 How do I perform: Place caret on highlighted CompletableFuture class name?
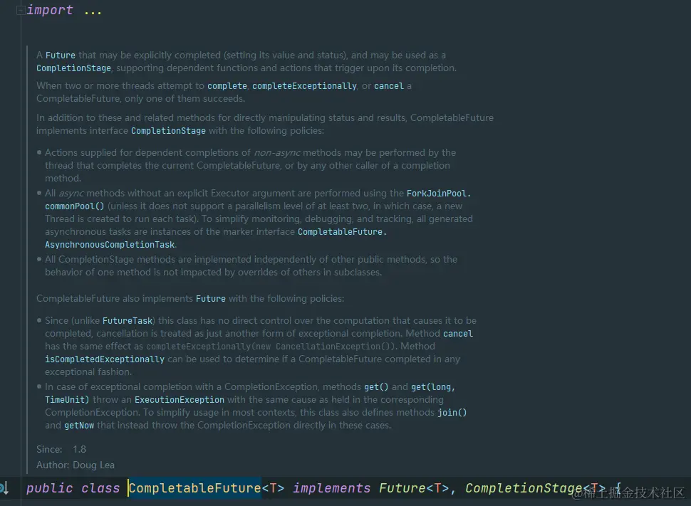coord(194,488)
